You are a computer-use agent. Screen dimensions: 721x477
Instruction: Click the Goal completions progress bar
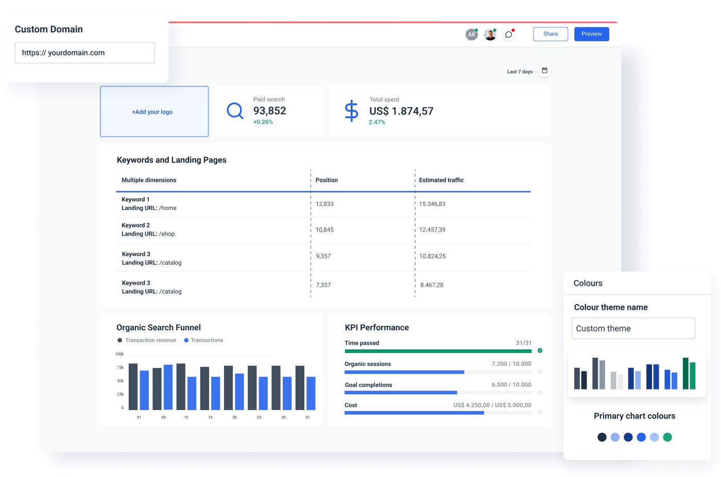(x=438, y=393)
